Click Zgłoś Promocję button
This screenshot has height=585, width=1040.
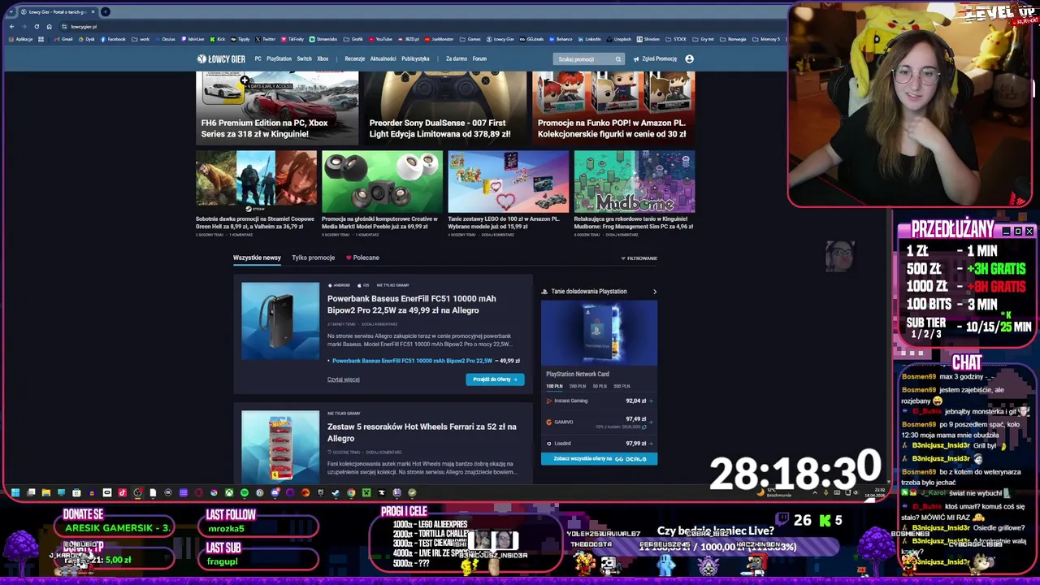pyautogui.click(x=656, y=58)
